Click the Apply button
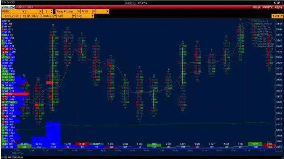This screenshot has width=284, height=159. pos(278,7)
